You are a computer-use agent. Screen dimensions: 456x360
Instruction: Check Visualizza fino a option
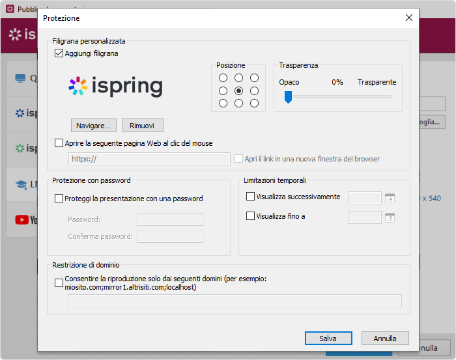250,216
